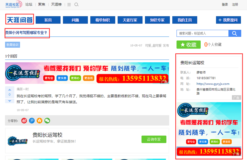This screenshot has height=160, width=247.
Task: Open the http://www.gycyjx.com link
Action: (x=213, y=84)
